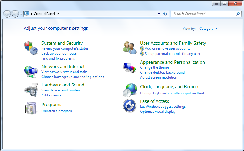Image resolution: width=244 pixels, height=151 pixels.
Task: Click Back up your computer
Action: click(x=60, y=53)
